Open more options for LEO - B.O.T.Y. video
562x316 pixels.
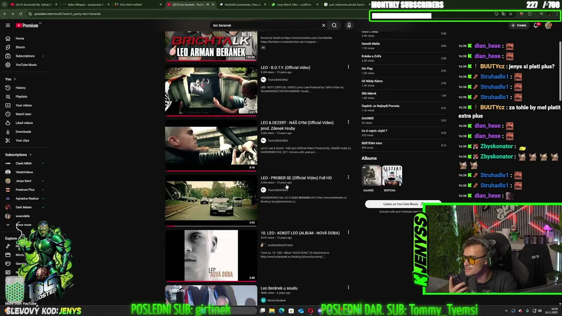click(348, 67)
